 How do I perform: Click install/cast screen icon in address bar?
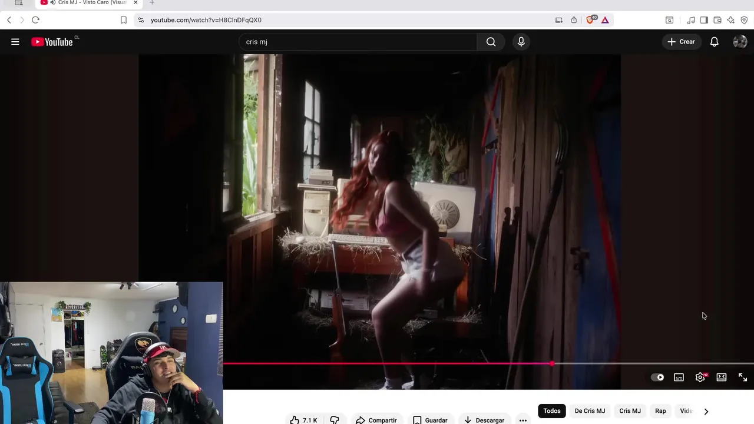[x=558, y=20]
